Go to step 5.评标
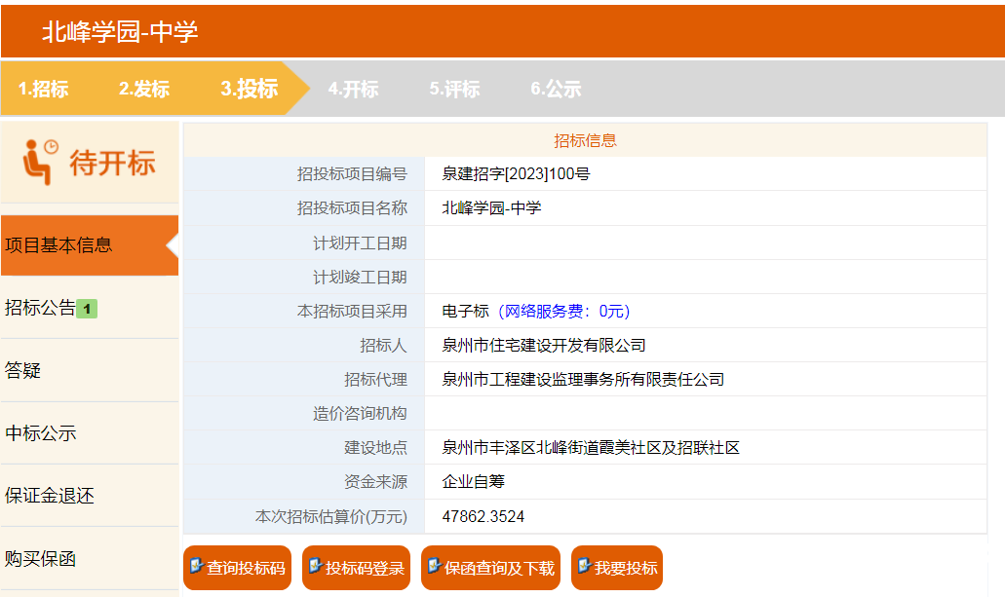1005x597 pixels. [x=454, y=89]
